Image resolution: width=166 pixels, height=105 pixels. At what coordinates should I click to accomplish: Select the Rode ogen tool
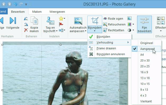click(x=113, y=19)
